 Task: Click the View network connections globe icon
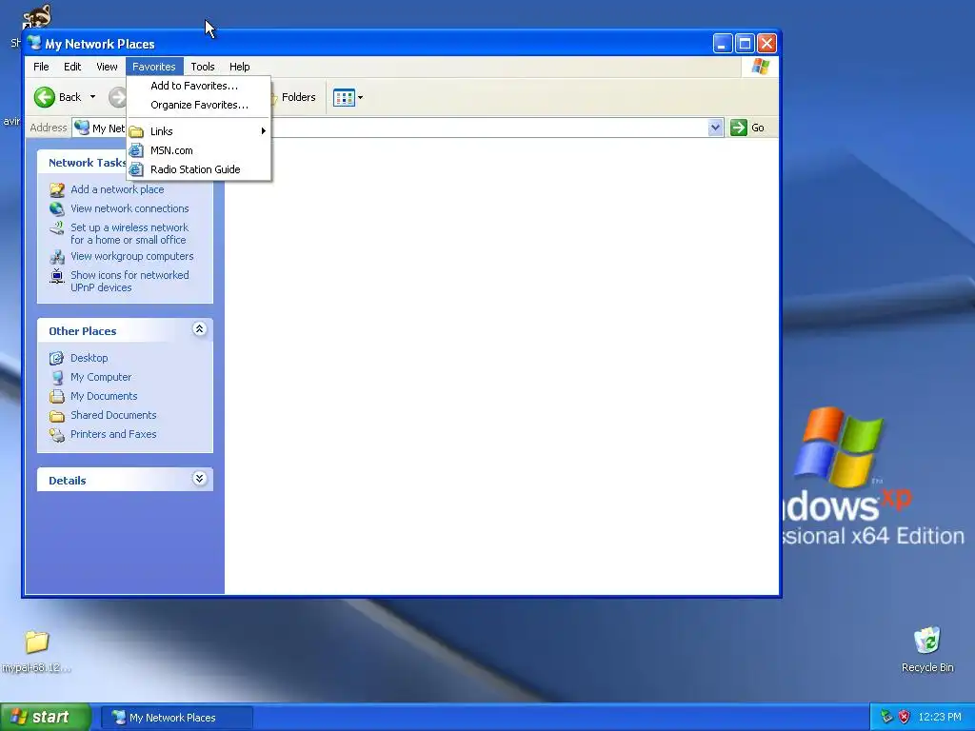57,208
